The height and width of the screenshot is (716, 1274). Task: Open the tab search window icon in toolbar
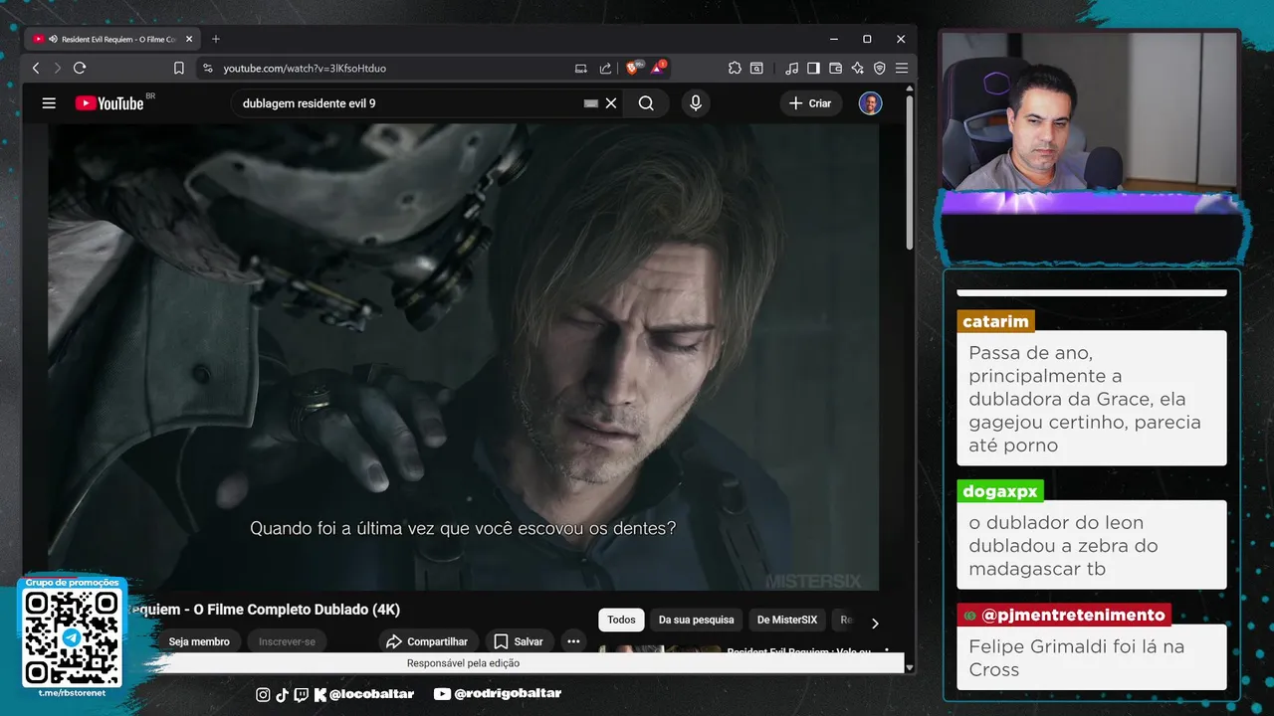pos(756,68)
